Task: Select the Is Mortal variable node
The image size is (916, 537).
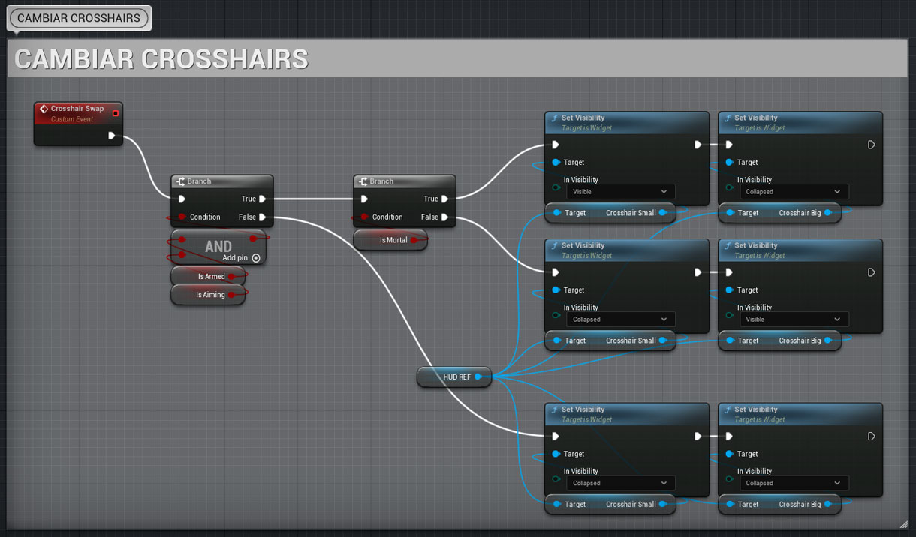Action: [x=390, y=240]
